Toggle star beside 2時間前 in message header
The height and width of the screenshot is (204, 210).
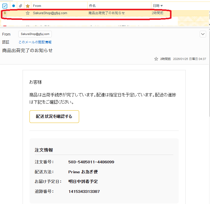click(156, 59)
